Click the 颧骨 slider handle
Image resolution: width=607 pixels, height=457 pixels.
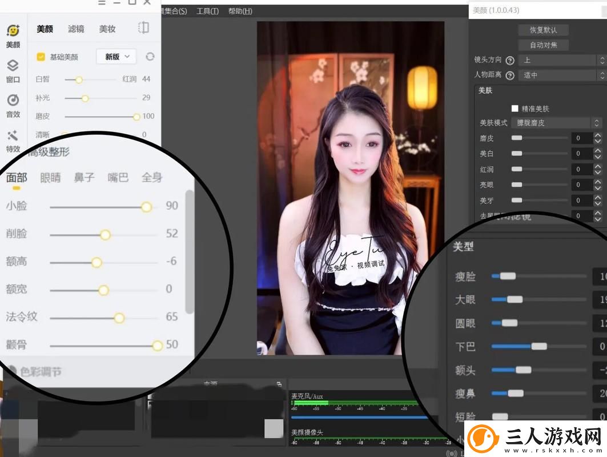point(157,346)
